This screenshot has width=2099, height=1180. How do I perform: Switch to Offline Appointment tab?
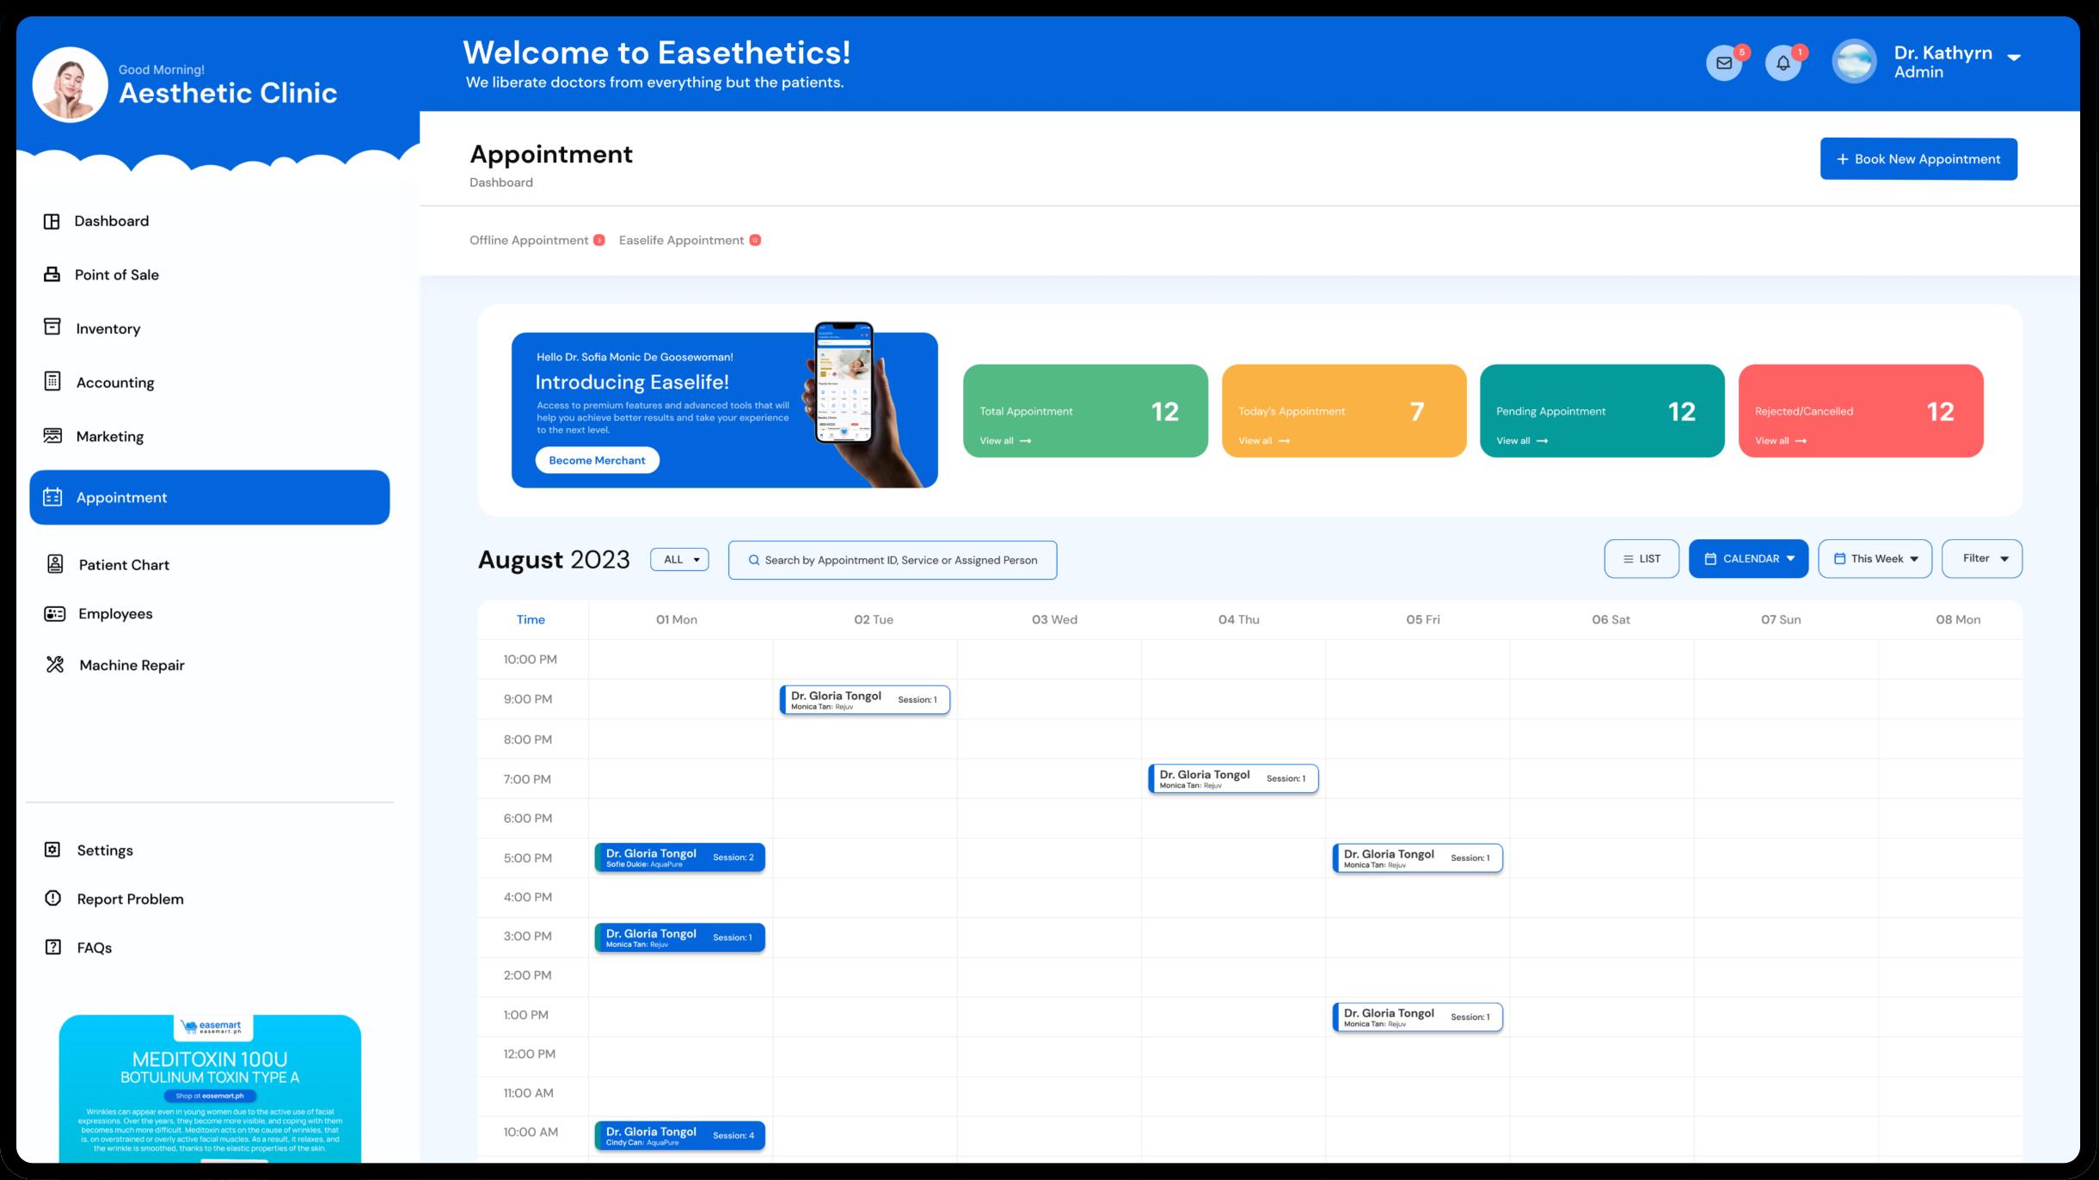529,240
